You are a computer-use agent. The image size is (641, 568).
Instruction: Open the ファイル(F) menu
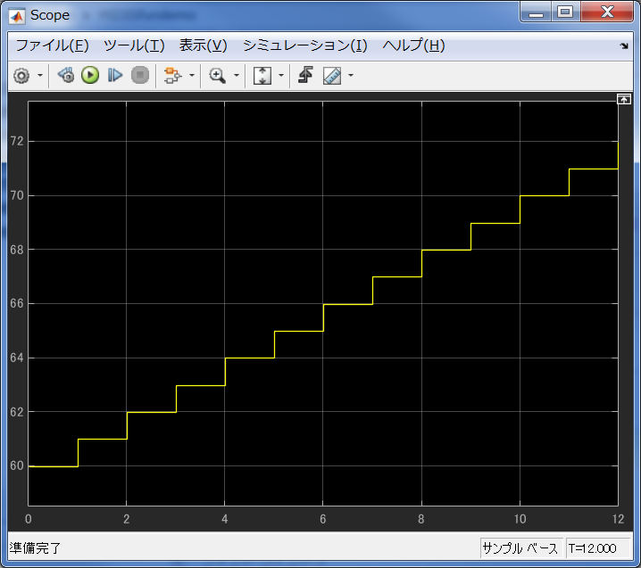pos(52,45)
